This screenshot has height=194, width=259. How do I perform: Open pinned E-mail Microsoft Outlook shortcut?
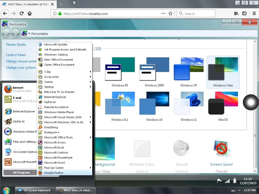(x=20, y=99)
